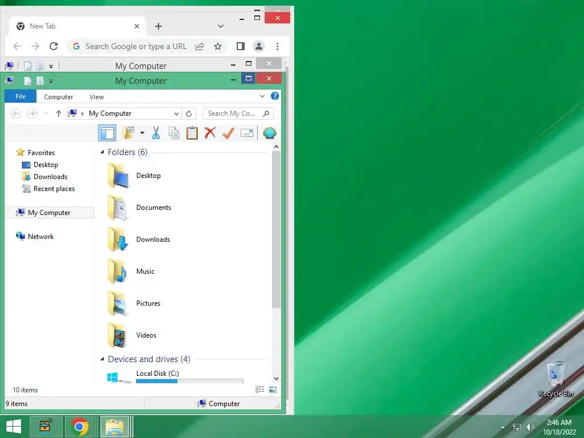Click the Forward arrow in Explorer
Viewport: 584px width, 438px height.
[x=32, y=113]
